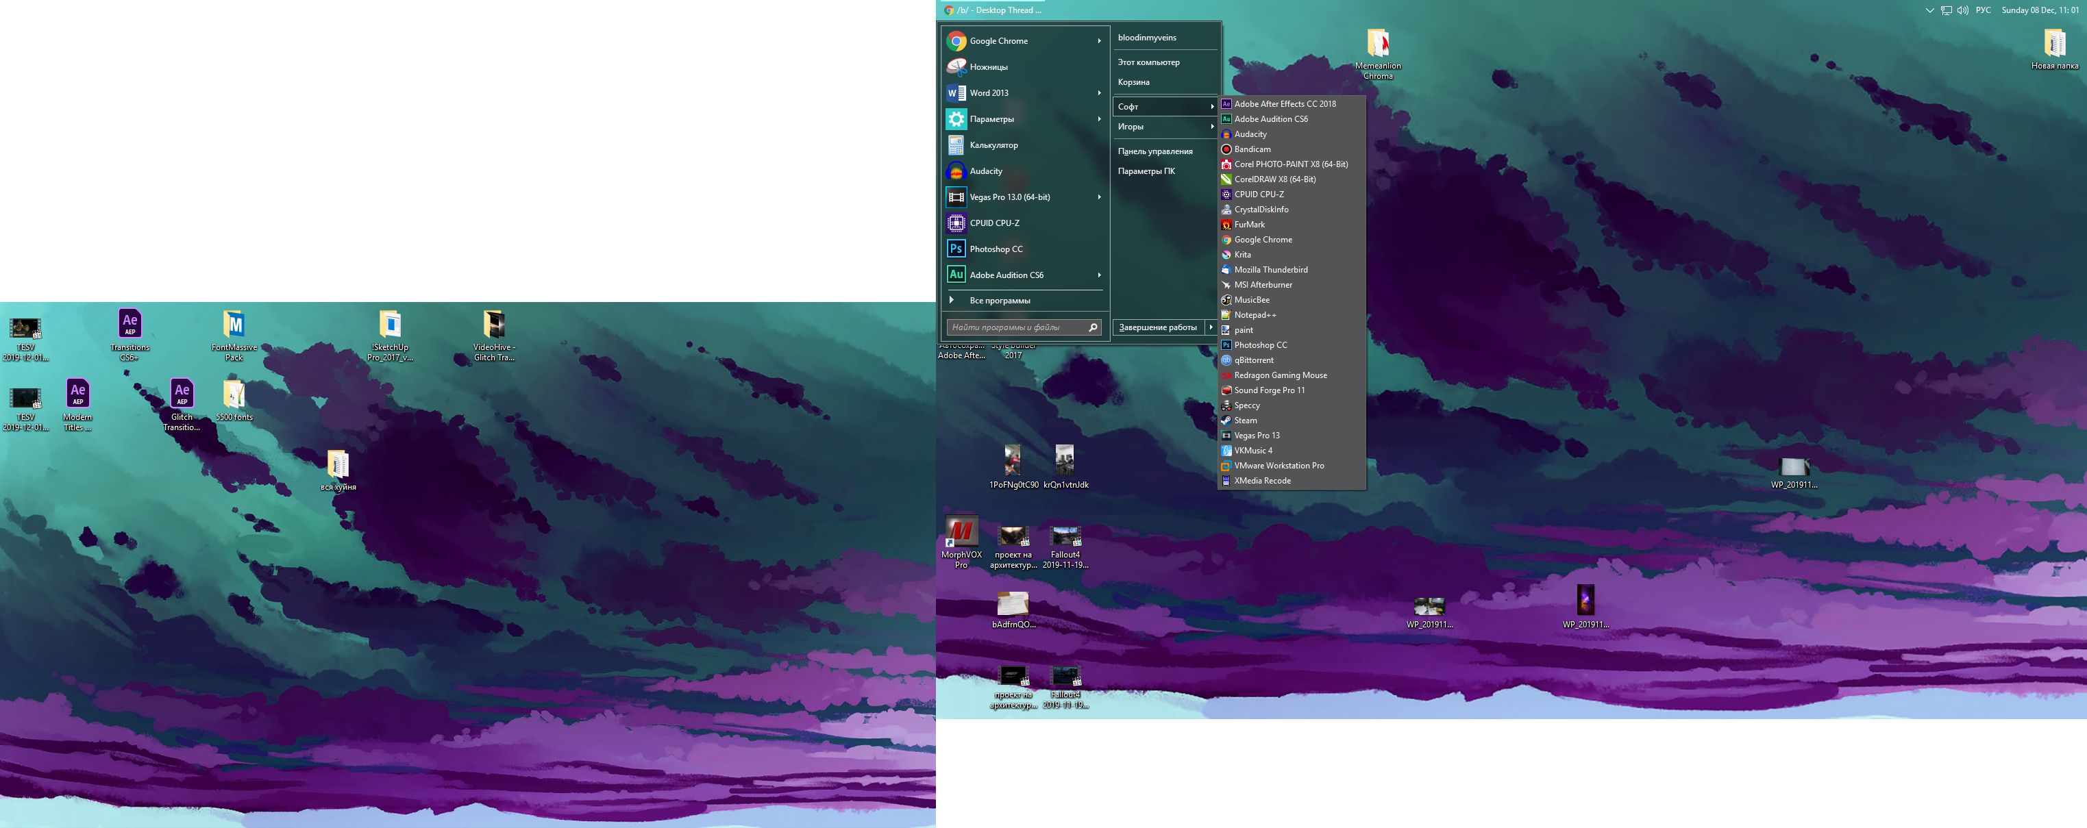Screen dimensions: 2087x828
Task: Open the Sunday 08 Dec clock
Action: pyautogui.click(x=2040, y=10)
